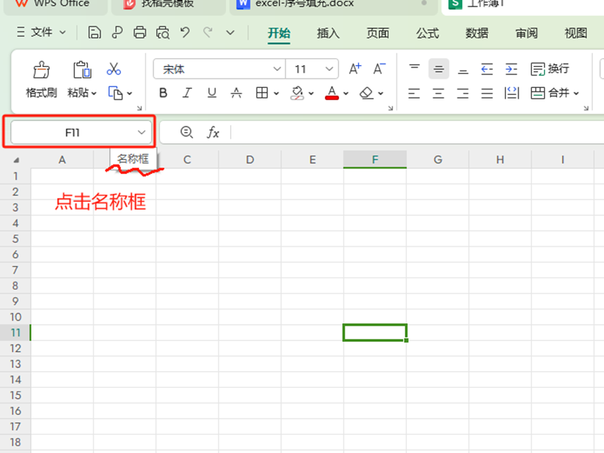Open the Merge (合并) dropdown arrow
The width and height of the screenshot is (604, 453).
pos(576,93)
